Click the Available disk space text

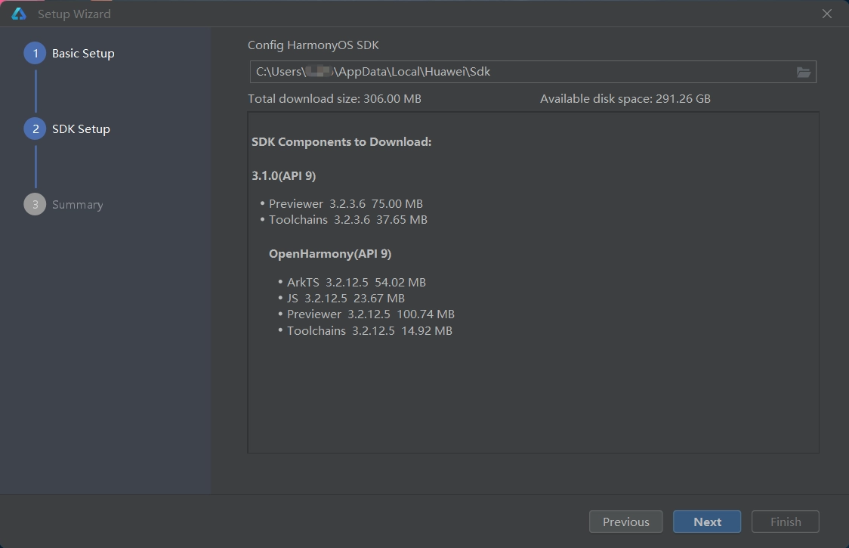click(x=625, y=98)
